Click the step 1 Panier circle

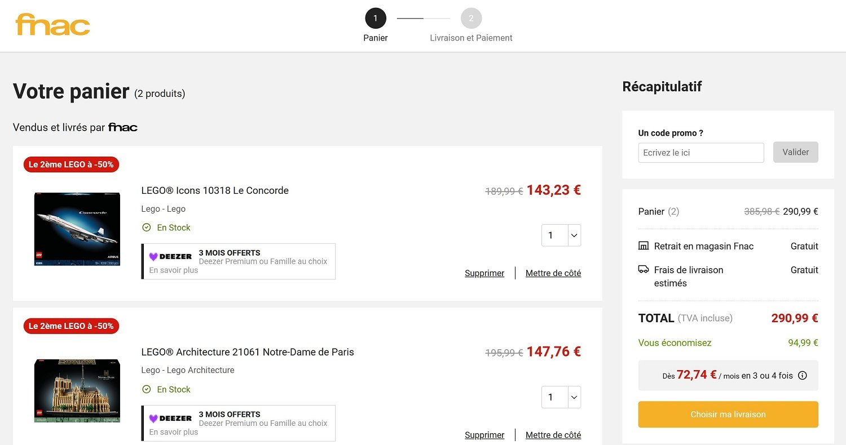click(x=376, y=18)
